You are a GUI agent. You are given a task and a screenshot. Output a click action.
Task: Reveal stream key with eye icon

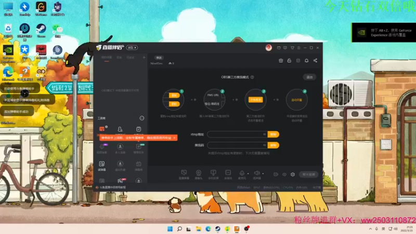tap(265, 145)
